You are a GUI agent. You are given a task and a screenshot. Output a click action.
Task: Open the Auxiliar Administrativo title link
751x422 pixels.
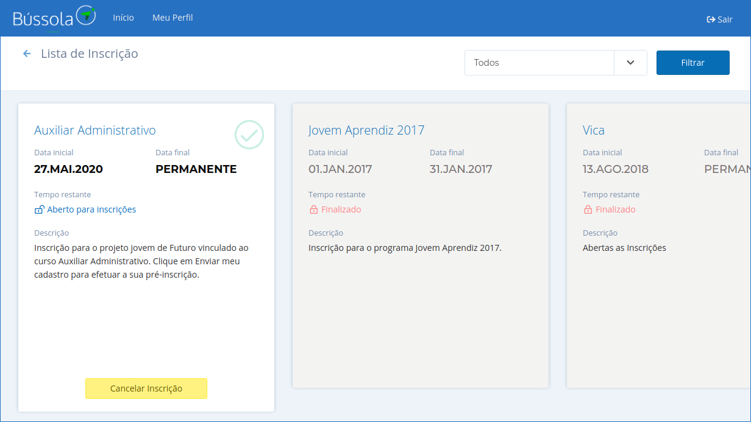click(95, 130)
